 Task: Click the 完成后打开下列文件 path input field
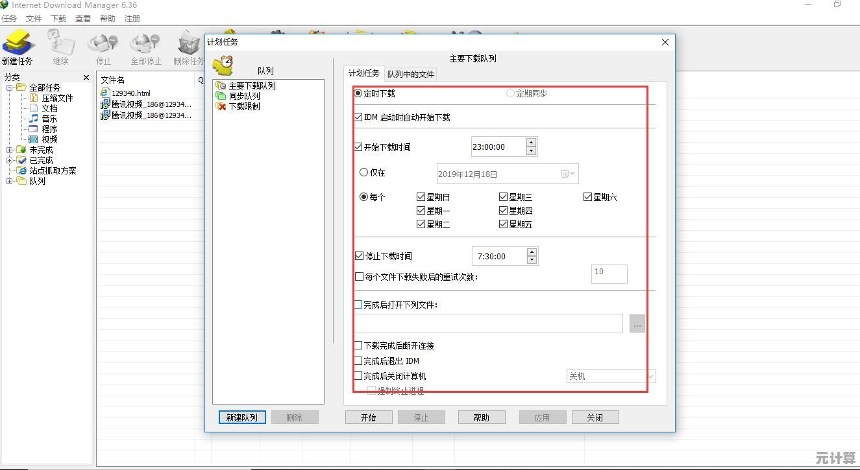488,323
